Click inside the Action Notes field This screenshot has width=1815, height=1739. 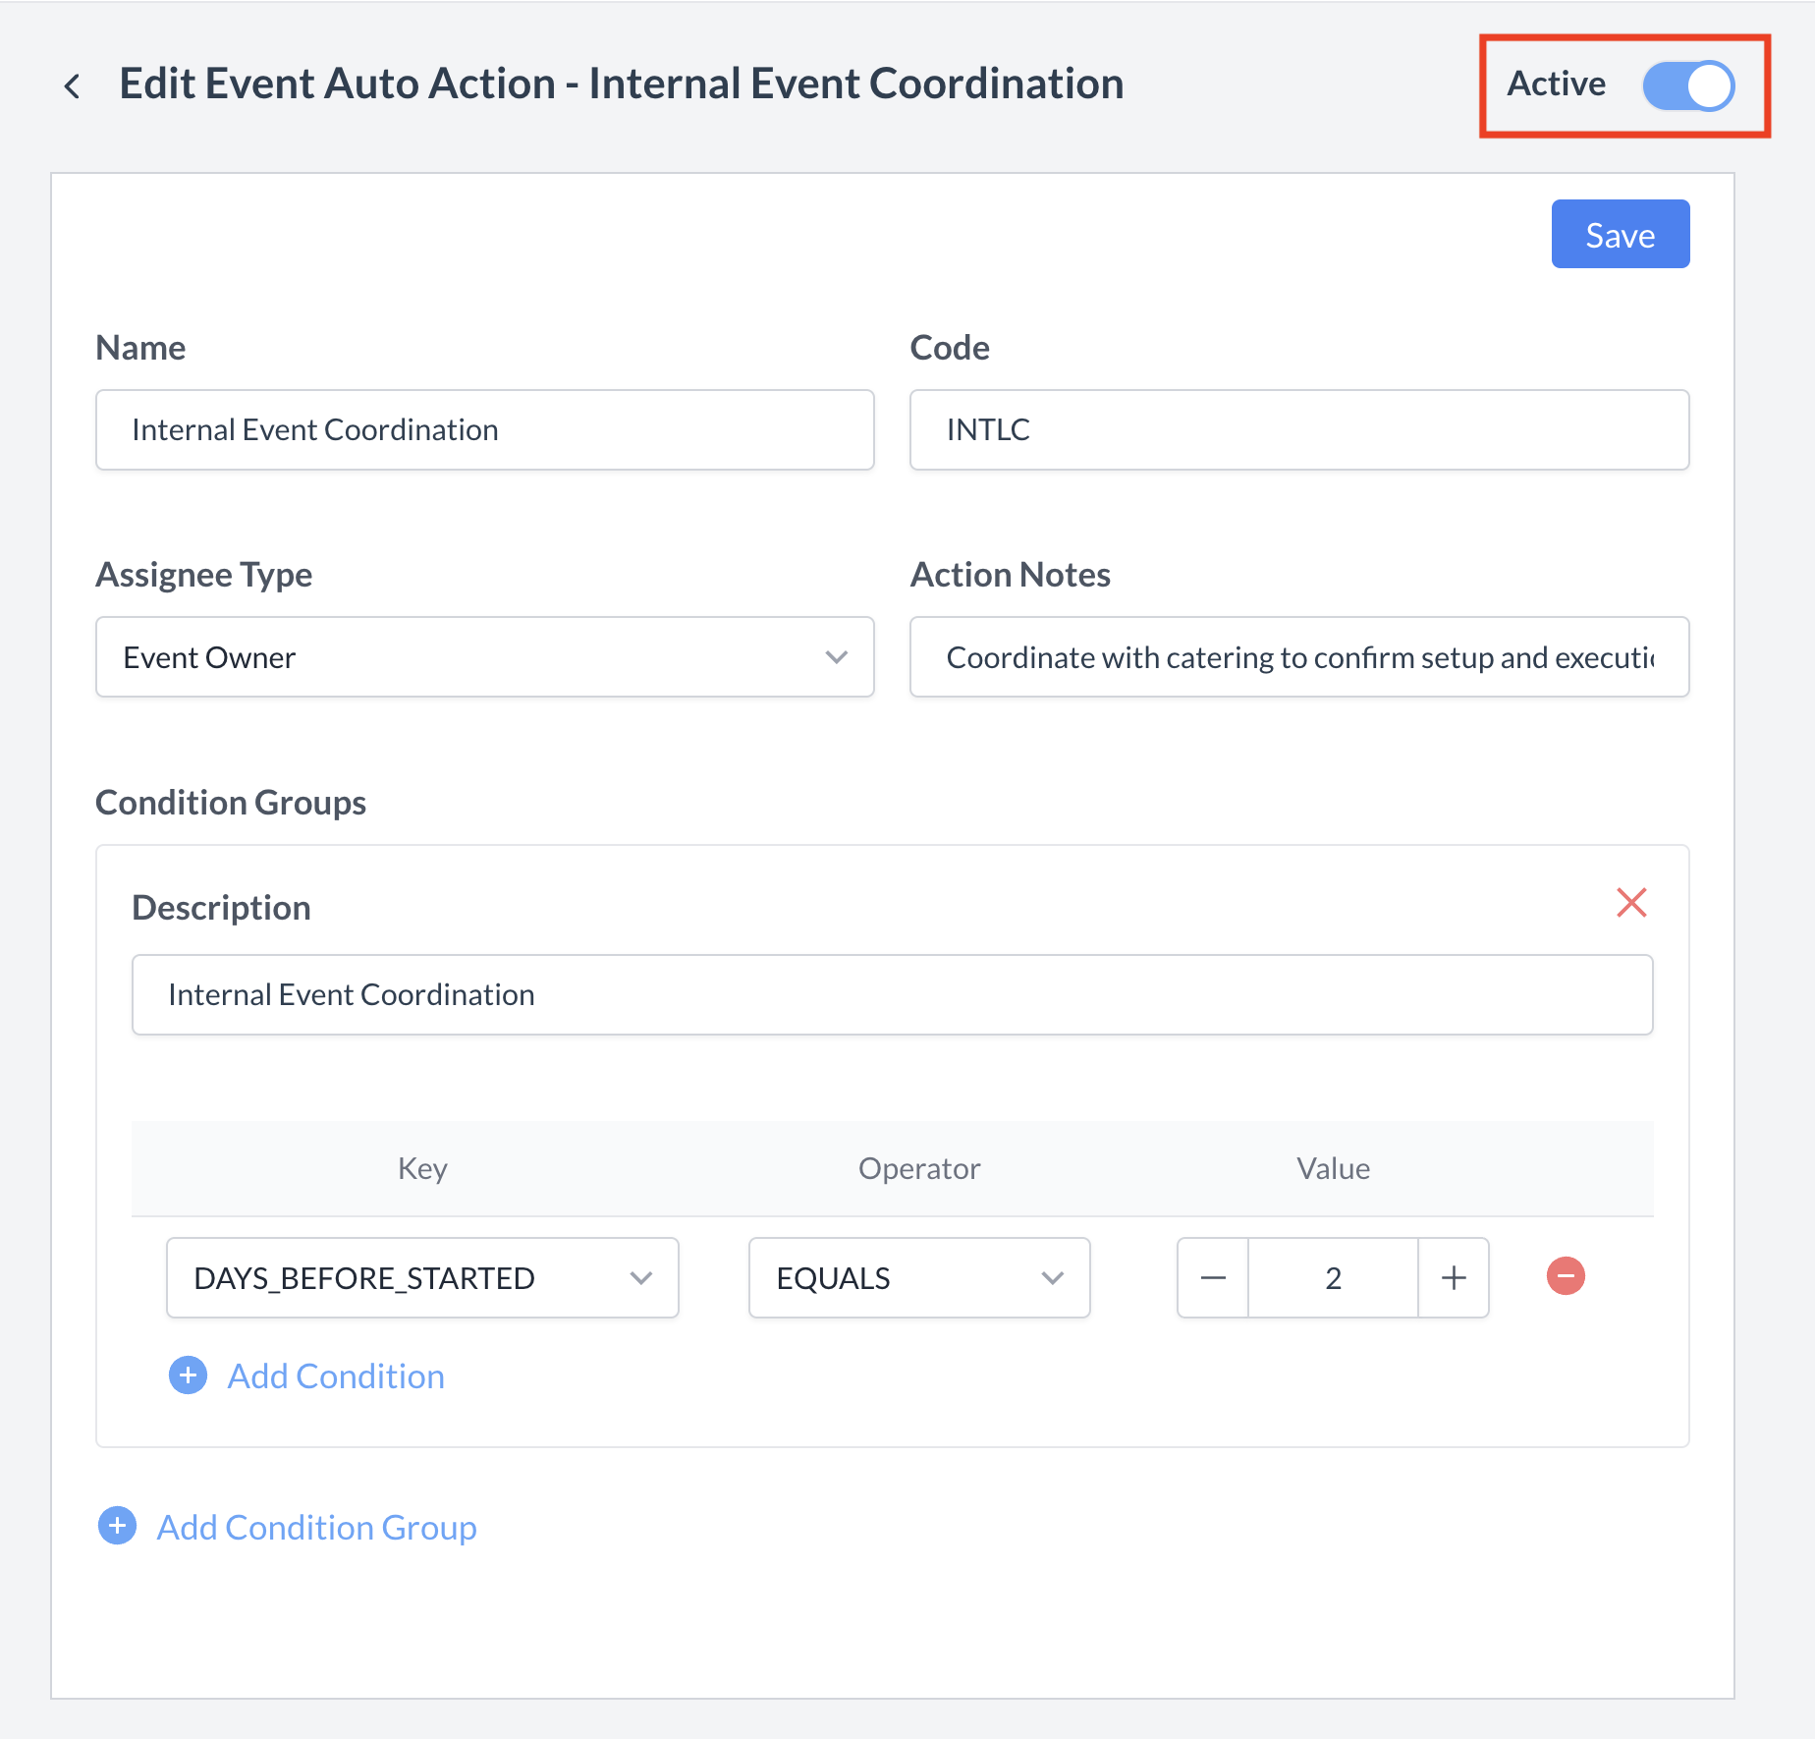point(1298,656)
